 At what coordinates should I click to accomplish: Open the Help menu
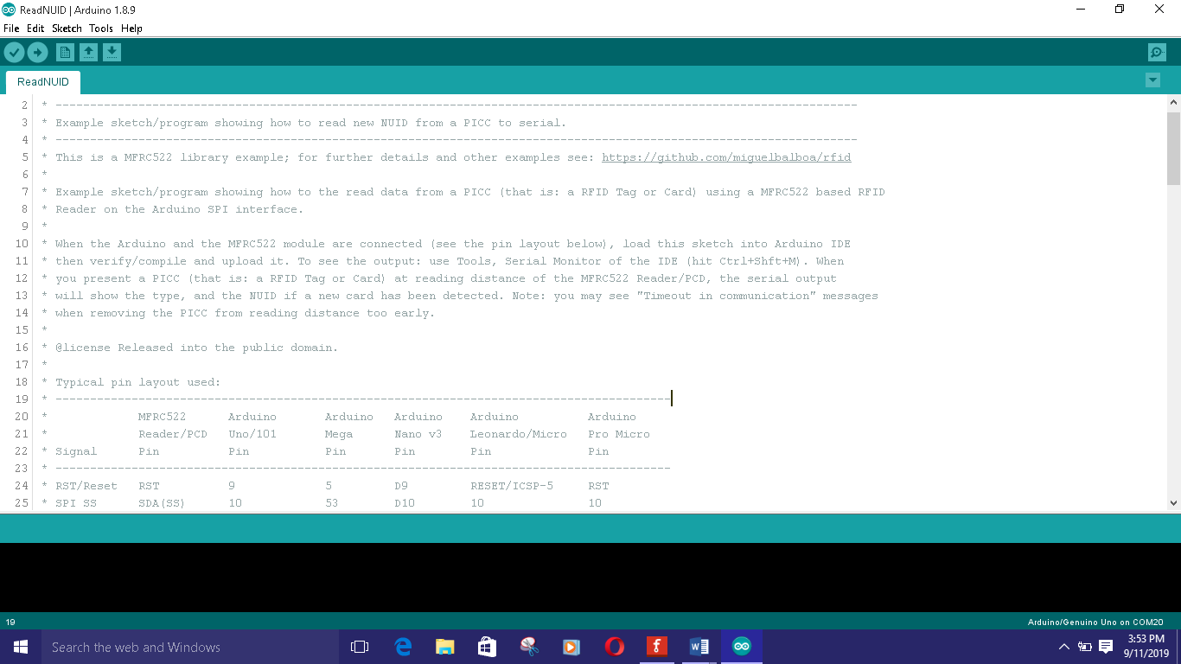pos(131,29)
